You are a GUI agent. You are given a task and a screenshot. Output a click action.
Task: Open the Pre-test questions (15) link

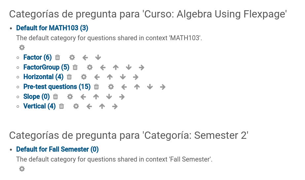pyautogui.click(x=57, y=87)
